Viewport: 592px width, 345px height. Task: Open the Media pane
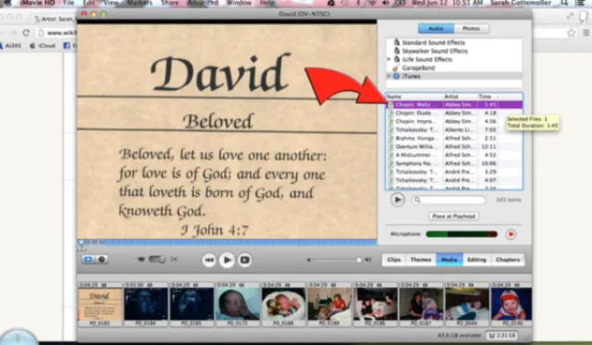point(449,260)
